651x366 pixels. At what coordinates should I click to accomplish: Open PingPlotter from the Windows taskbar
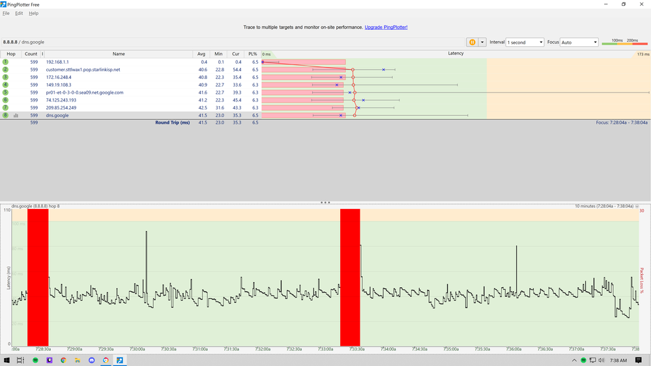[x=120, y=360]
